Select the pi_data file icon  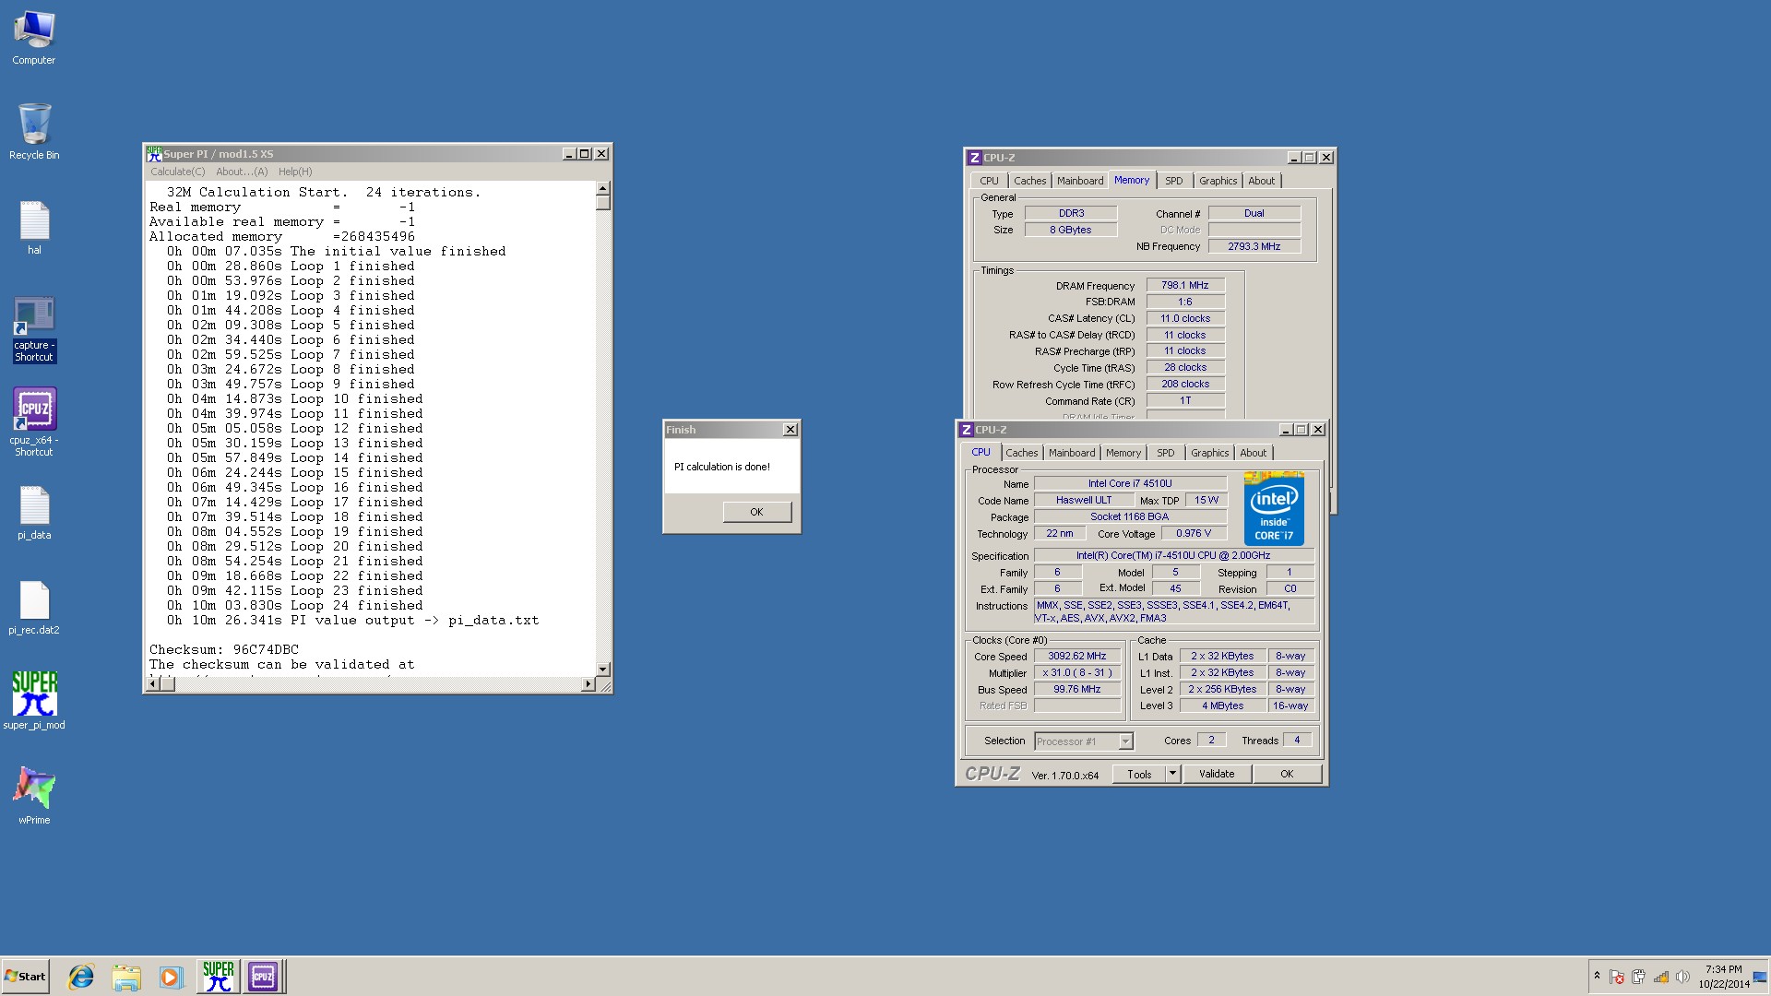point(34,513)
